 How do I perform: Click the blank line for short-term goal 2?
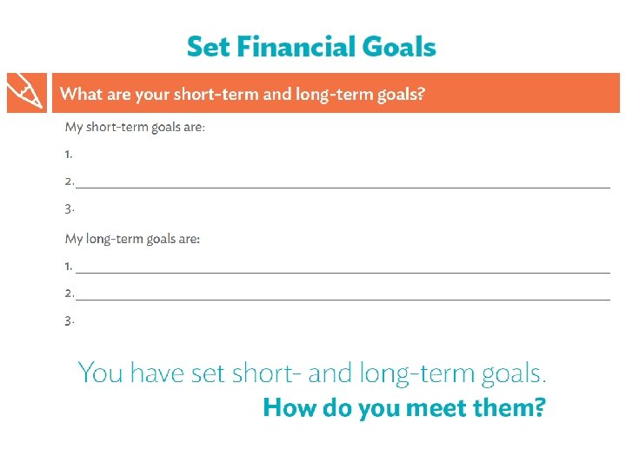(x=343, y=184)
